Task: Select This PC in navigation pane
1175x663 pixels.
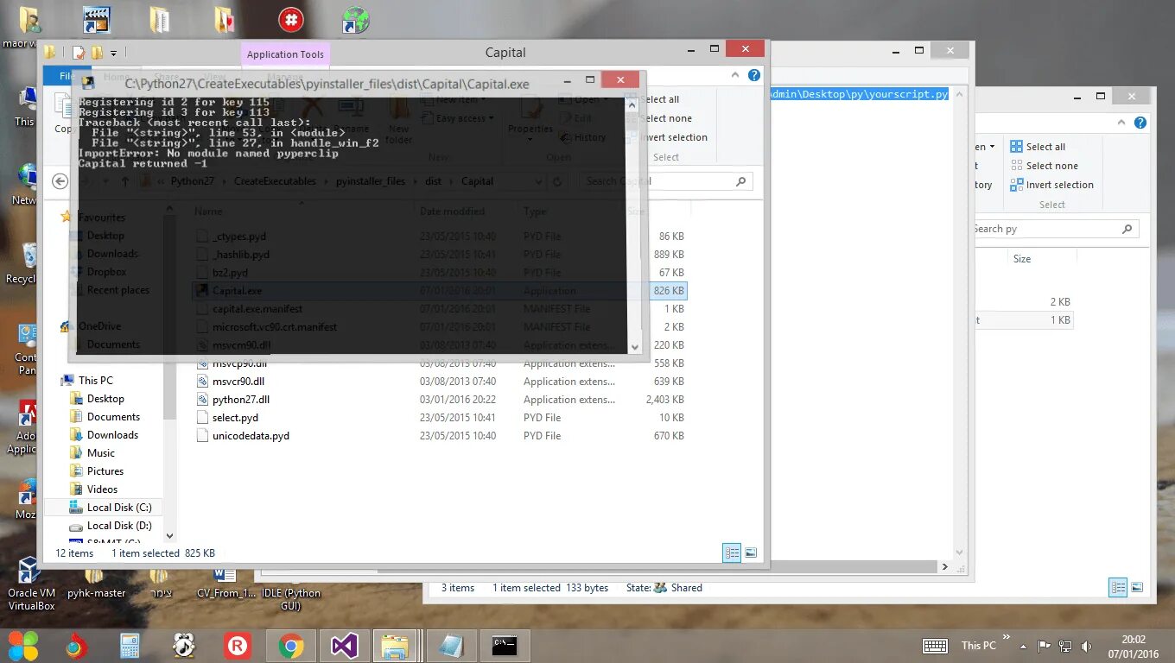Action: click(x=95, y=380)
